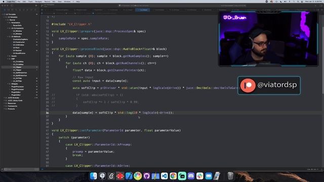Open the color wheel app in Dock
Screen dimensions: 324x182
pyautogui.click(x=138, y=176)
